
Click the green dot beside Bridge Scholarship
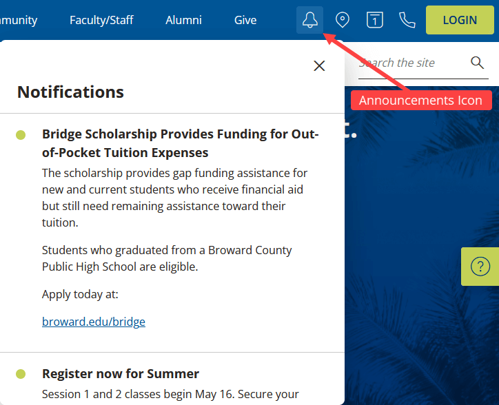tap(21, 135)
